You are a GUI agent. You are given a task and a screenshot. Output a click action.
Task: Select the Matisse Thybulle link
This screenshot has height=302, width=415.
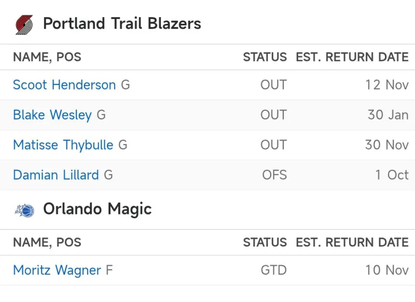coord(63,145)
